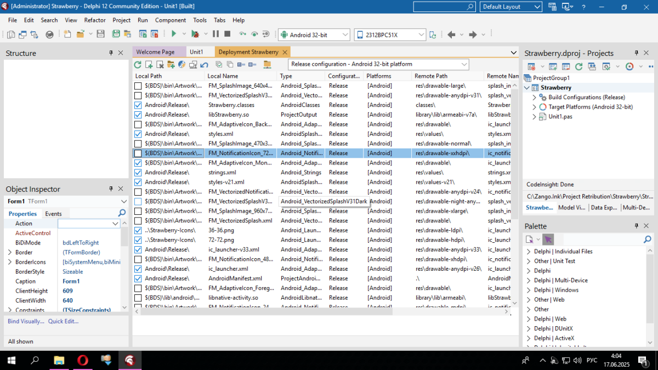
Task: Open a file with the folder toolbar icon
Action: (x=81, y=34)
